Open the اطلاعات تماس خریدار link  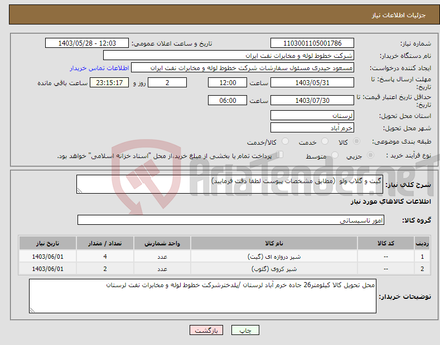(99, 68)
